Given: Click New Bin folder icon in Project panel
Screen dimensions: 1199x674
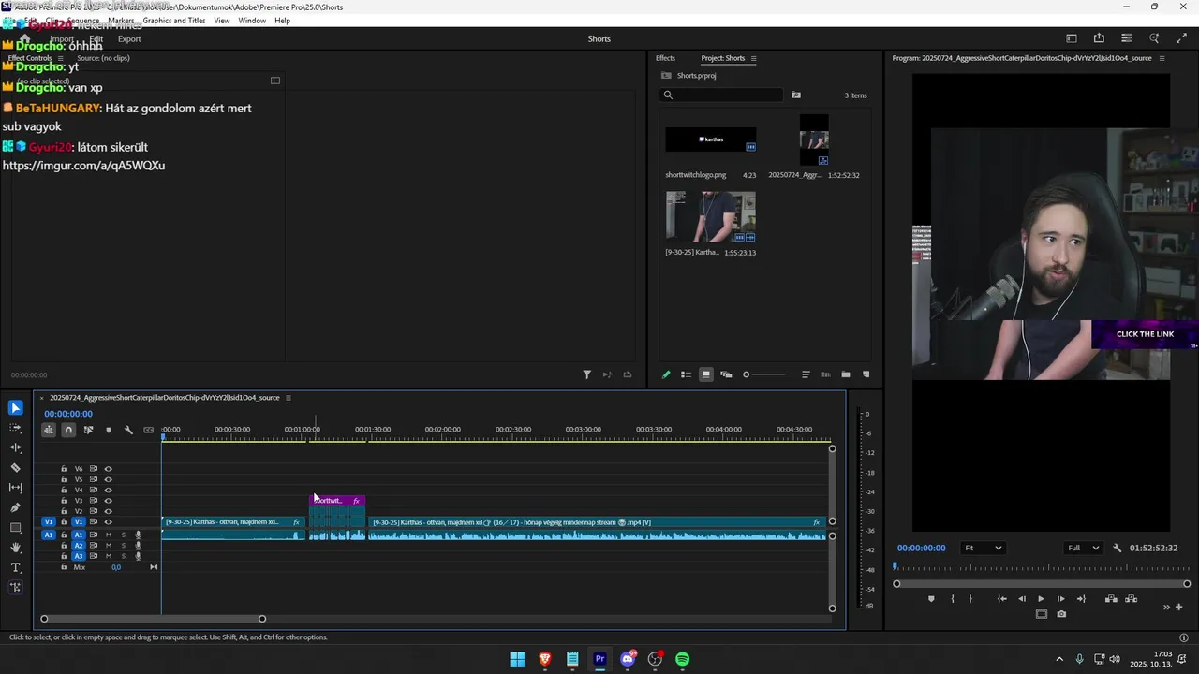Looking at the screenshot, I should click(x=846, y=374).
